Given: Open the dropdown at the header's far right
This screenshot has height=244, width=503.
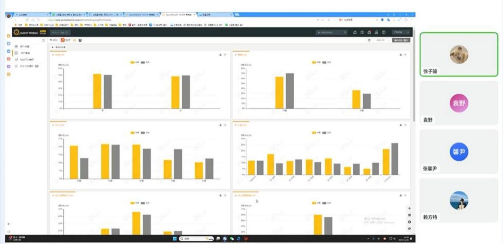Looking at the screenshot, I should 401,32.
